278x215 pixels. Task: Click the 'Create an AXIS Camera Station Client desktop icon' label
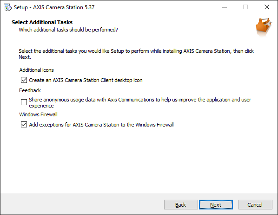(86, 80)
